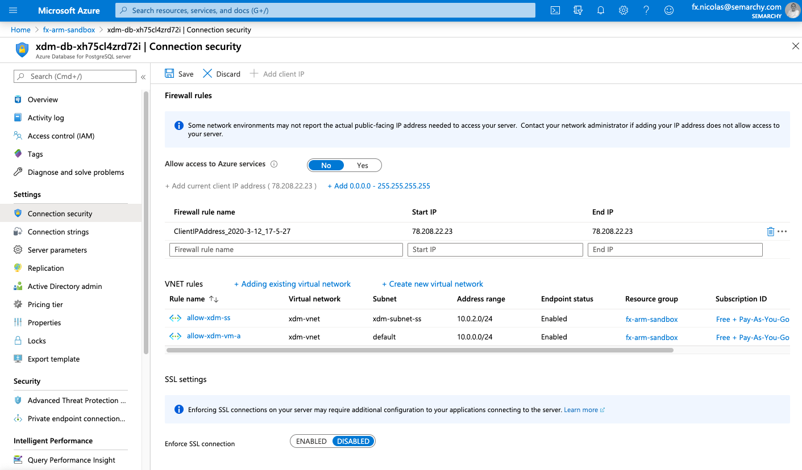
Task: Open Server parameters in the sidebar
Action: pos(57,250)
